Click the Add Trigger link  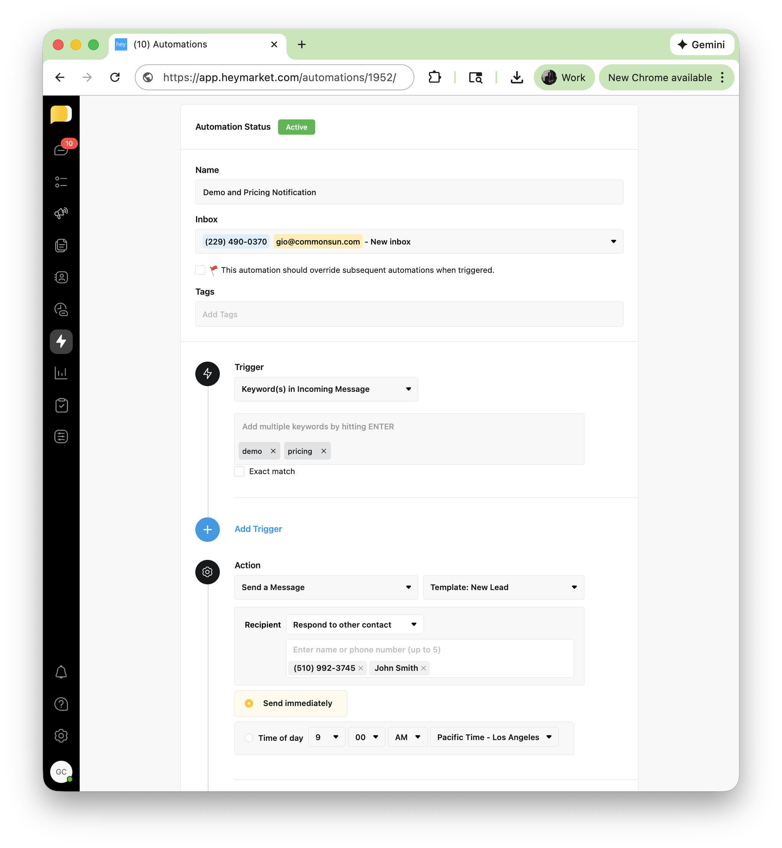coord(258,529)
